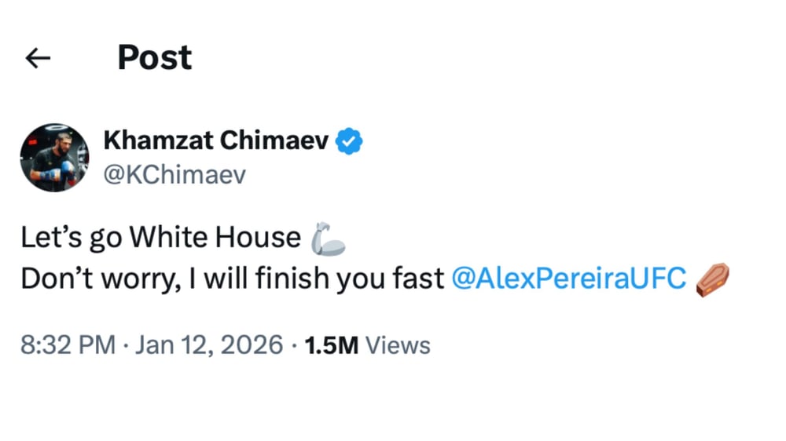
Task: Click the "White House" words
Action: click(215, 239)
